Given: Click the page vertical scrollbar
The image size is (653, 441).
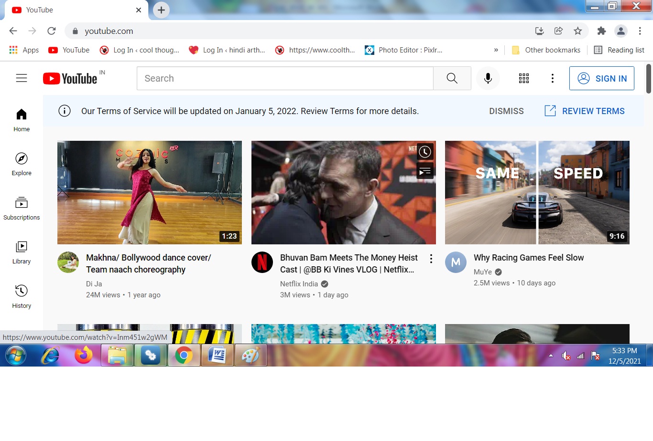Looking at the screenshot, I should coord(649,79).
